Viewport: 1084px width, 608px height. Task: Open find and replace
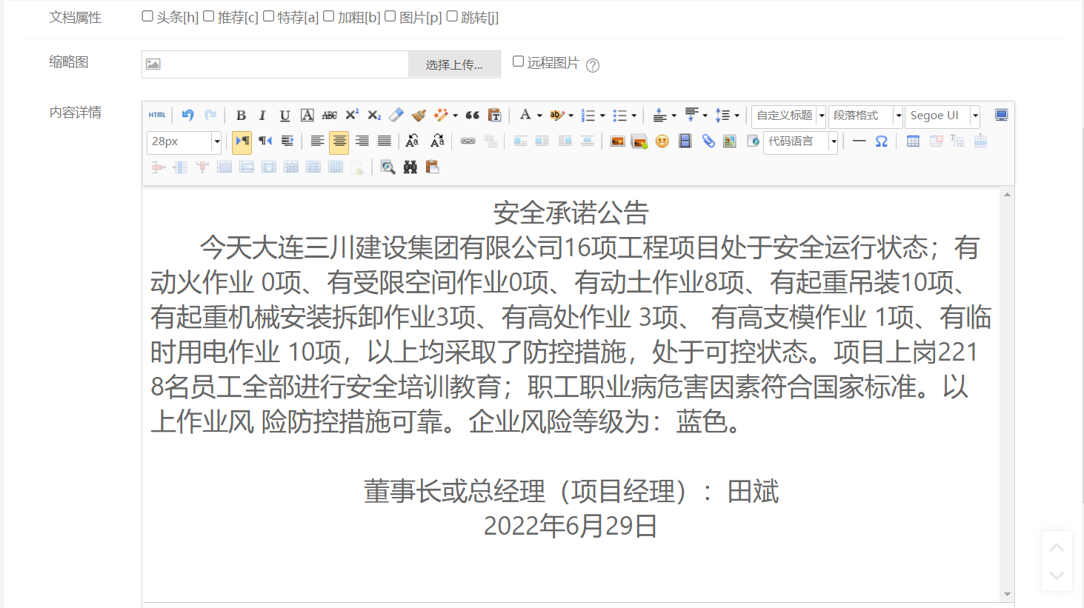tap(410, 167)
